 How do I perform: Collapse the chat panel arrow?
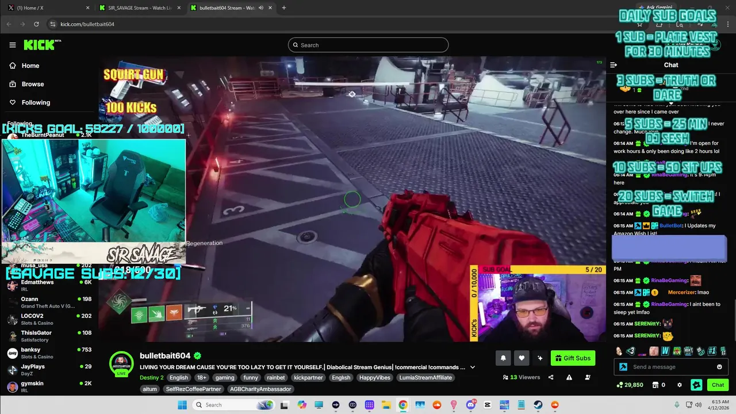(614, 65)
